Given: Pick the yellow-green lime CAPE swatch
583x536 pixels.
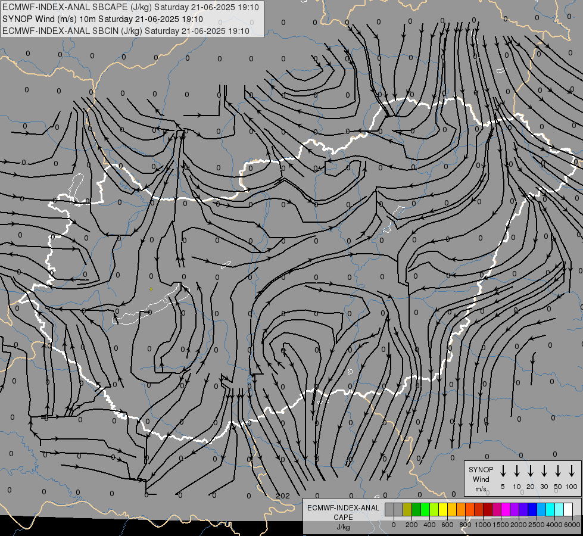Looking at the screenshot, I should [434, 510].
